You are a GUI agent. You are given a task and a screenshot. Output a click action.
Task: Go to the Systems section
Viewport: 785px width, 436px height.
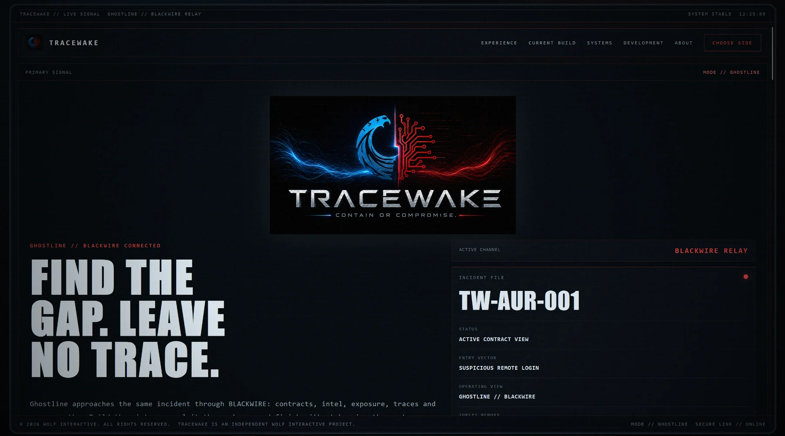tap(600, 43)
